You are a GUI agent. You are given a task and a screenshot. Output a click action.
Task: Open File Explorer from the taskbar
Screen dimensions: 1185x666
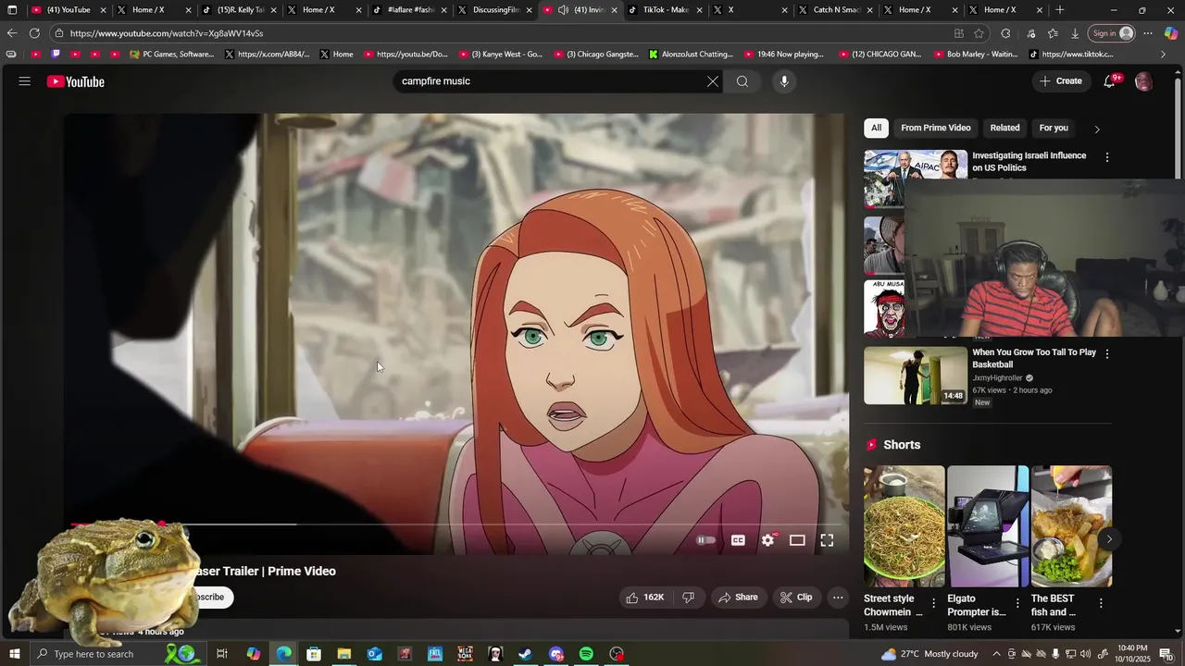[x=344, y=654]
